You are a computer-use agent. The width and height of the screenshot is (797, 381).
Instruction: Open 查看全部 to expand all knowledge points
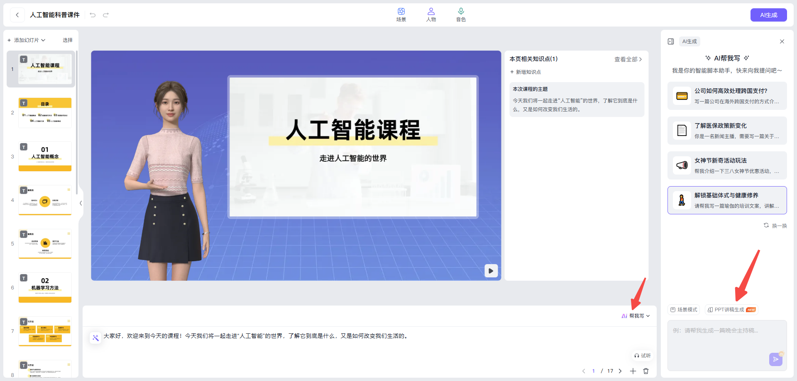(626, 59)
